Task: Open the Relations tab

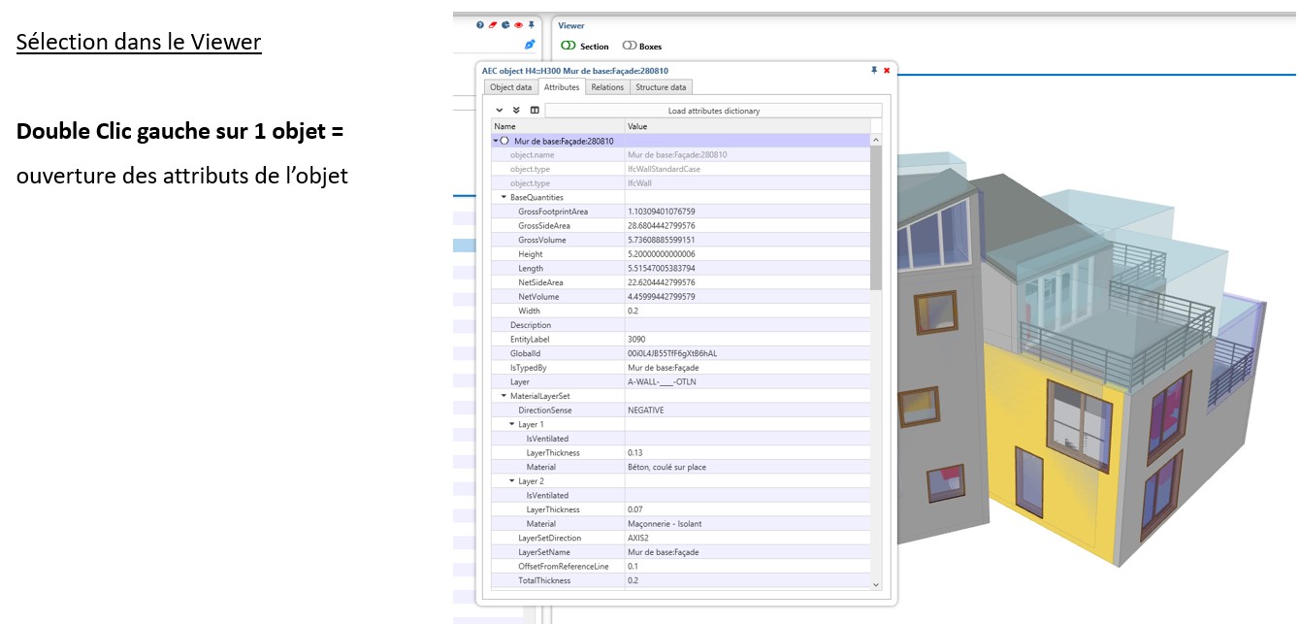Action: click(607, 87)
